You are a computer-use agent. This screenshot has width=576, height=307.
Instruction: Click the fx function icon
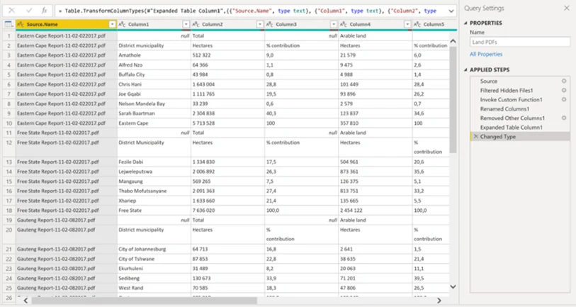click(x=44, y=11)
